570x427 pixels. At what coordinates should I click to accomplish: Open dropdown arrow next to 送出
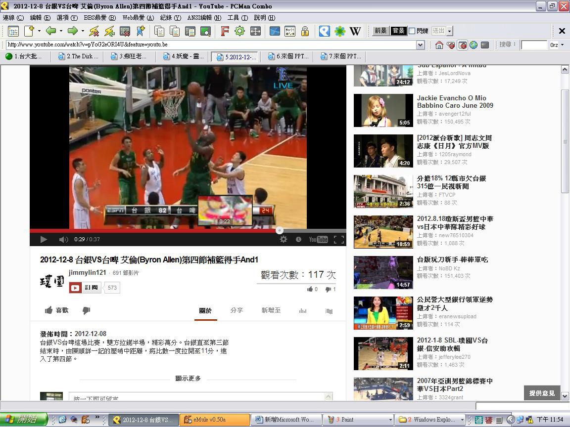click(449, 31)
